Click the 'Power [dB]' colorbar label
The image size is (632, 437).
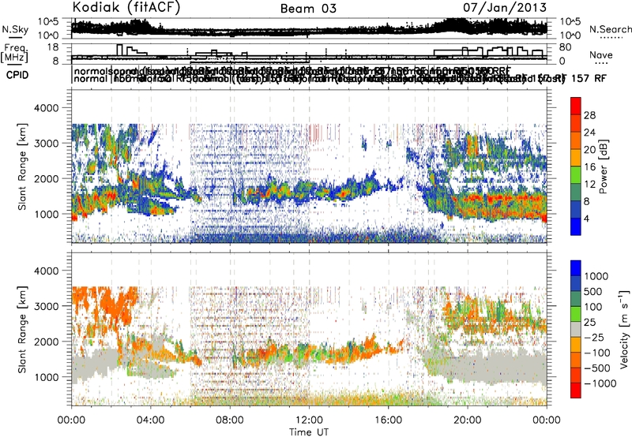[x=603, y=166]
